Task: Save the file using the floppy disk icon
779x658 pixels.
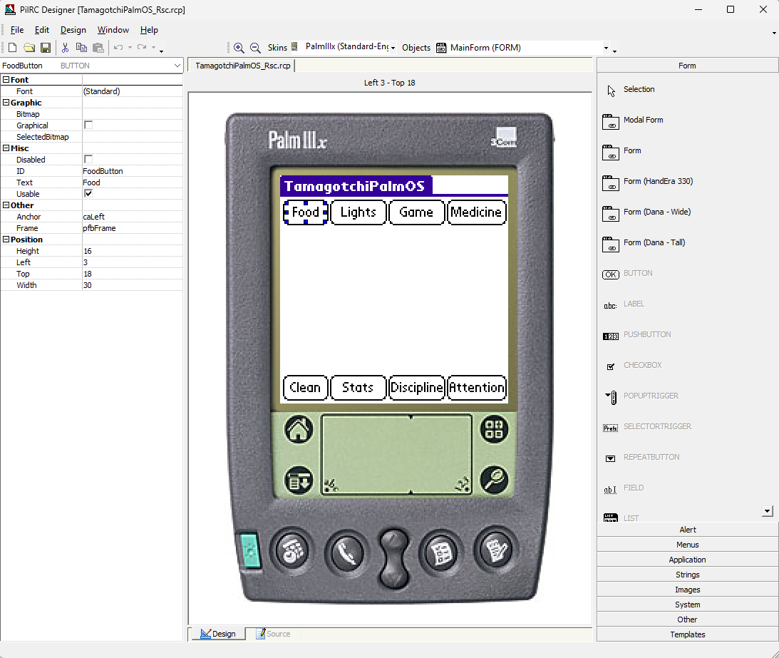Action: (46, 48)
